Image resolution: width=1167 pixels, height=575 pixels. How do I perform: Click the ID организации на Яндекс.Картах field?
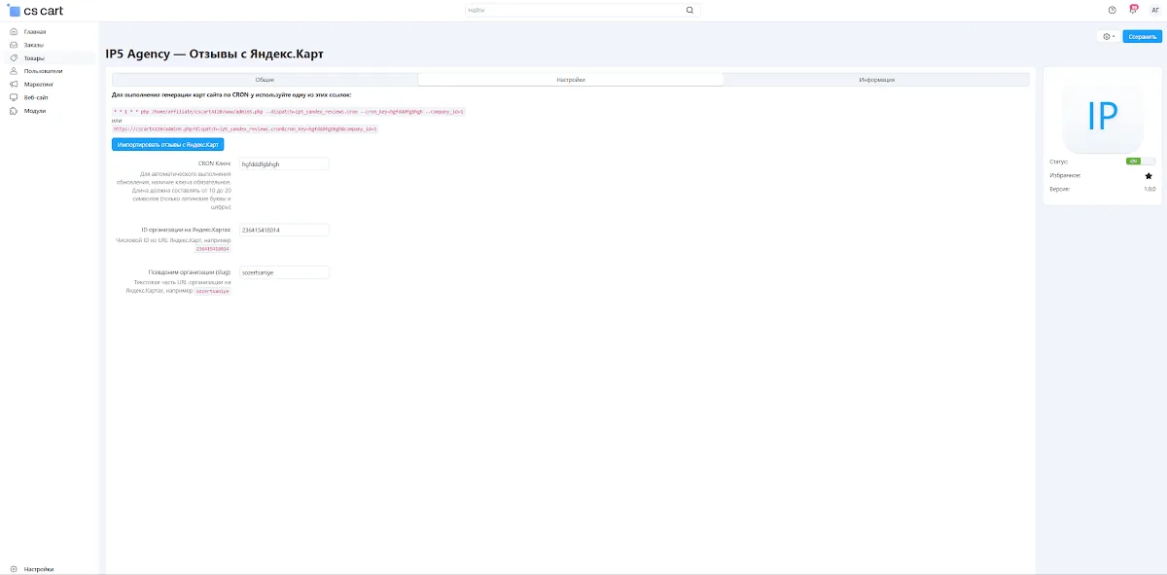[284, 230]
